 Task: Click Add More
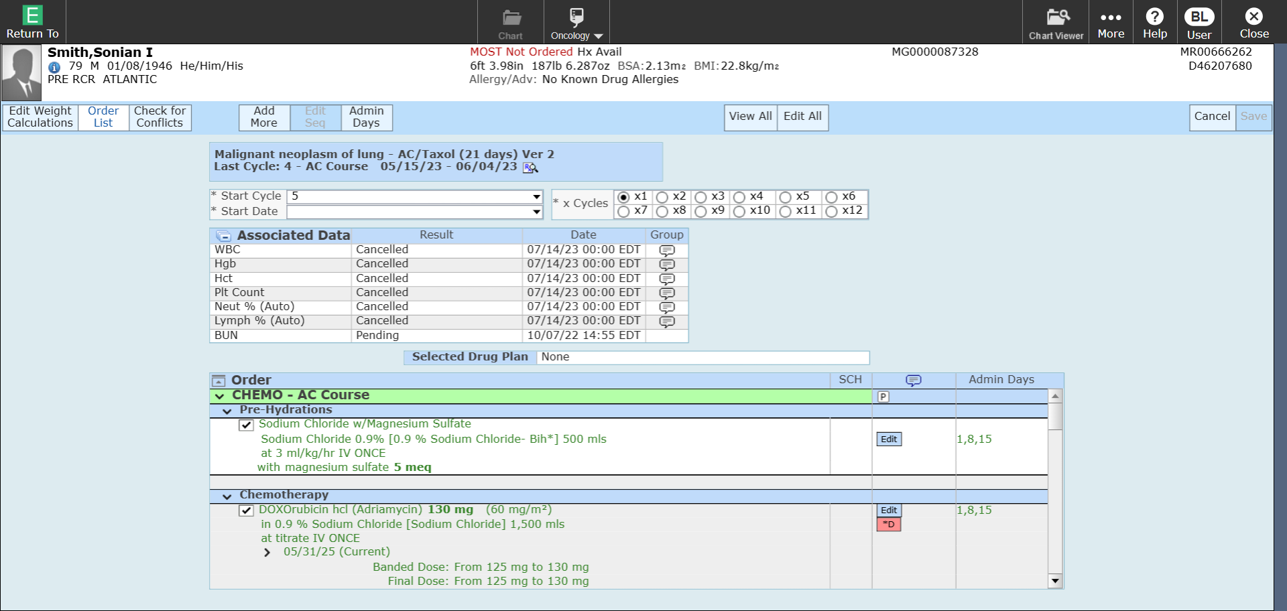[264, 117]
